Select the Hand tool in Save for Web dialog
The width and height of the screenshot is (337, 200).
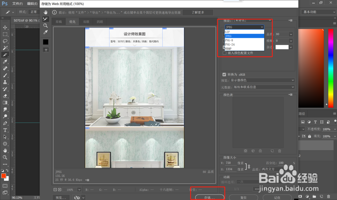coord(45,12)
